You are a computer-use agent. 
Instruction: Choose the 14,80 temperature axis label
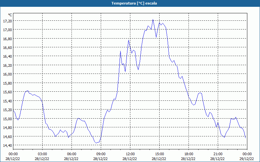7,128
